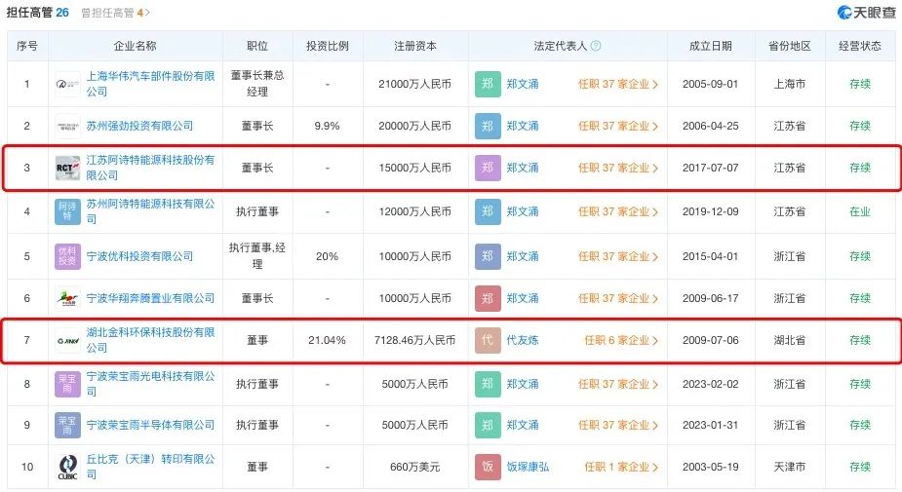Click the 注册资本 column header
This screenshot has width=902, height=492.
pos(414,46)
